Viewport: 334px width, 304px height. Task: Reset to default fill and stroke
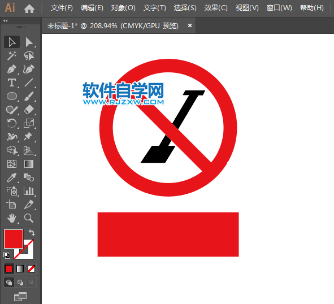[7, 255]
